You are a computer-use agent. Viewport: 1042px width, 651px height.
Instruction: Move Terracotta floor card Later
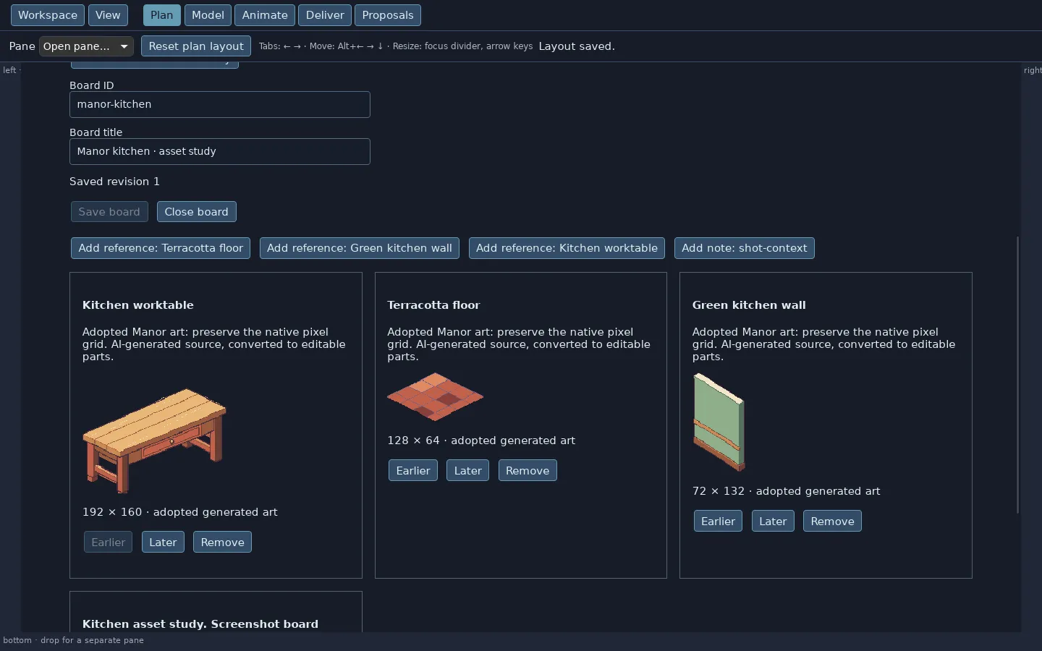(x=467, y=471)
